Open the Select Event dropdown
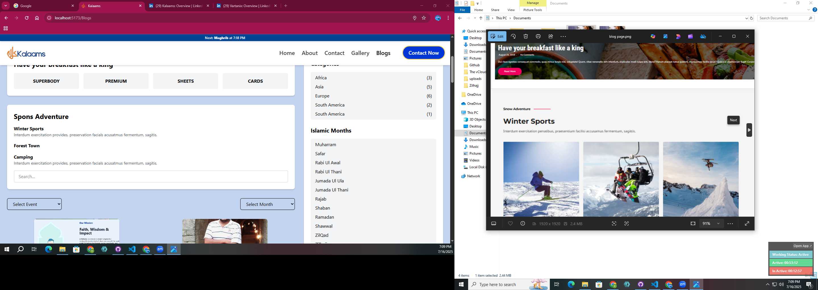This screenshot has width=818, height=290. click(x=34, y=204)
